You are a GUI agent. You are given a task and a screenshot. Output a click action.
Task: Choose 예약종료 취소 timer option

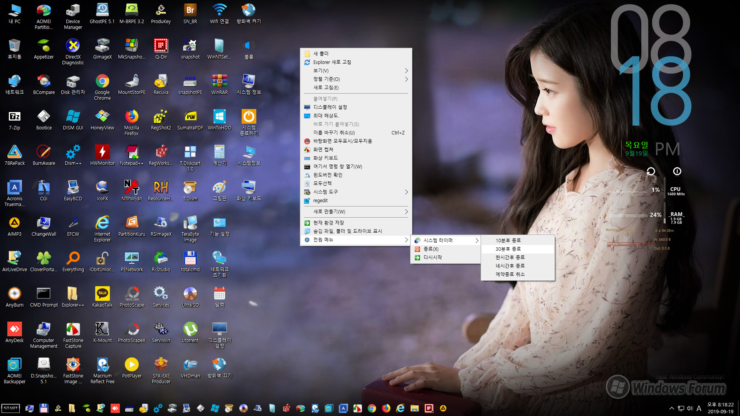click(518, 274)
